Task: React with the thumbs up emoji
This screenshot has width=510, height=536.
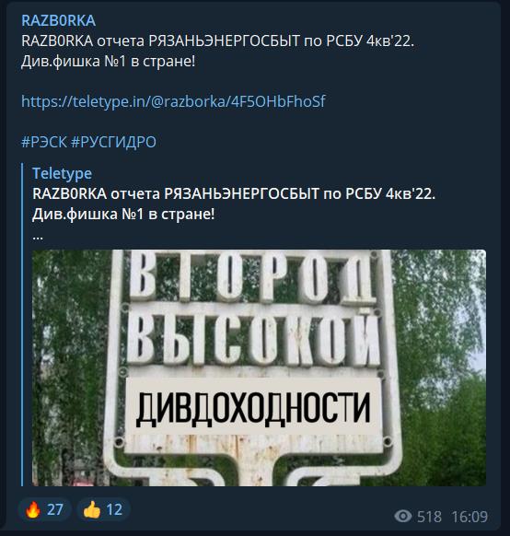Action: tap(103, 509)
